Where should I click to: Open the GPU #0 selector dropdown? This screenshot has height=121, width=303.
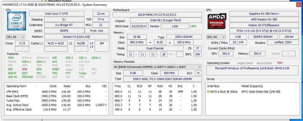click(x=216, y=37)
